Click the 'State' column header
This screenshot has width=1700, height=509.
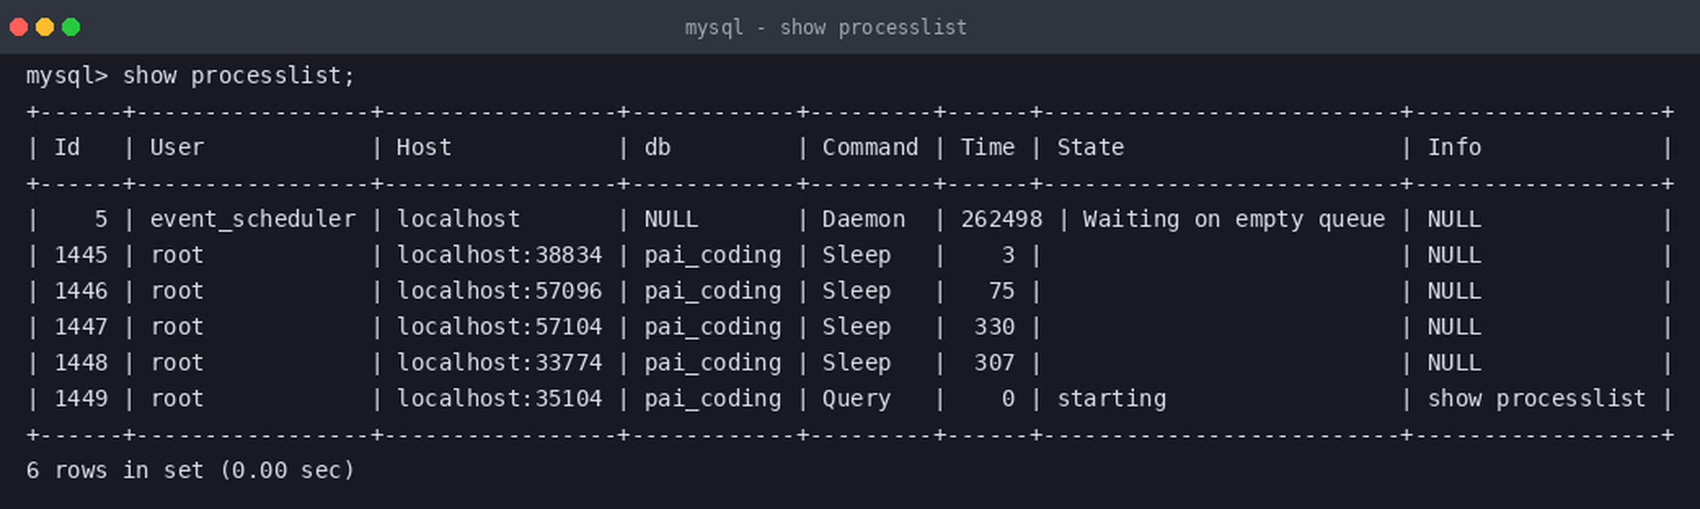(x=1091, y=148)
